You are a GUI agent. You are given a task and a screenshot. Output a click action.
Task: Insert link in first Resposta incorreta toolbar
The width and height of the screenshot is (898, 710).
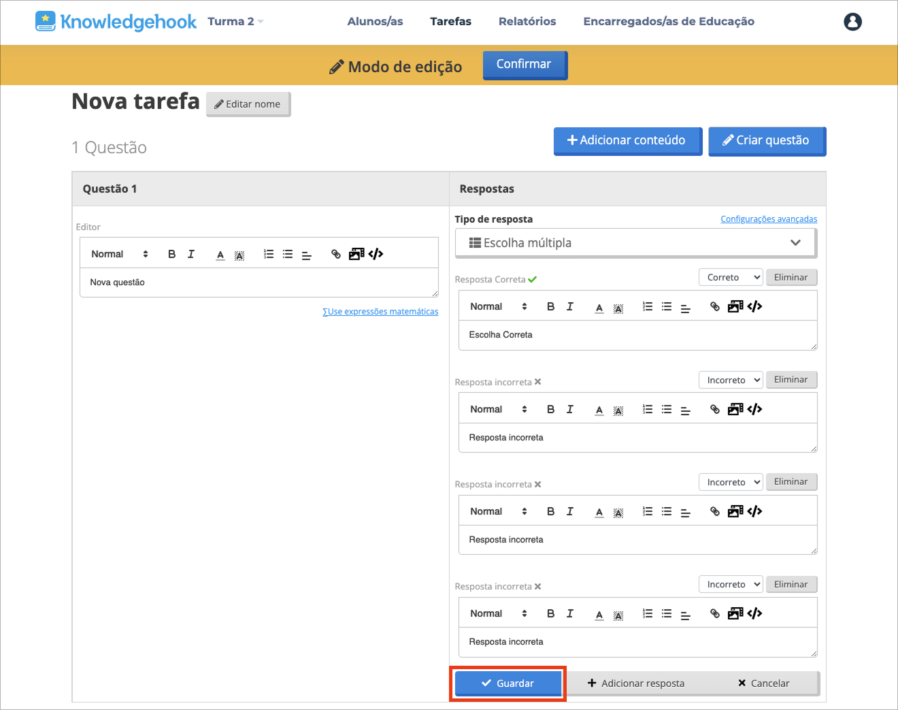[x=715, y=409]
